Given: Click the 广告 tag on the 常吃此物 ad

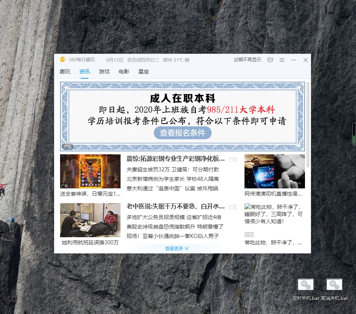Looking at the screenshot, I should (249, 235).
